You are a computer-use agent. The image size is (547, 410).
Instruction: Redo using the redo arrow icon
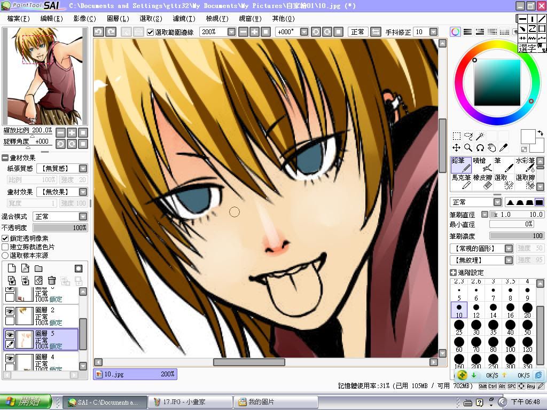111,32
